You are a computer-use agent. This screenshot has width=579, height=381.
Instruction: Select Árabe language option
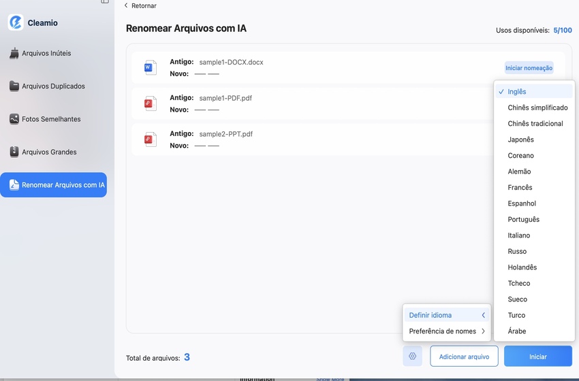[533, 331]
